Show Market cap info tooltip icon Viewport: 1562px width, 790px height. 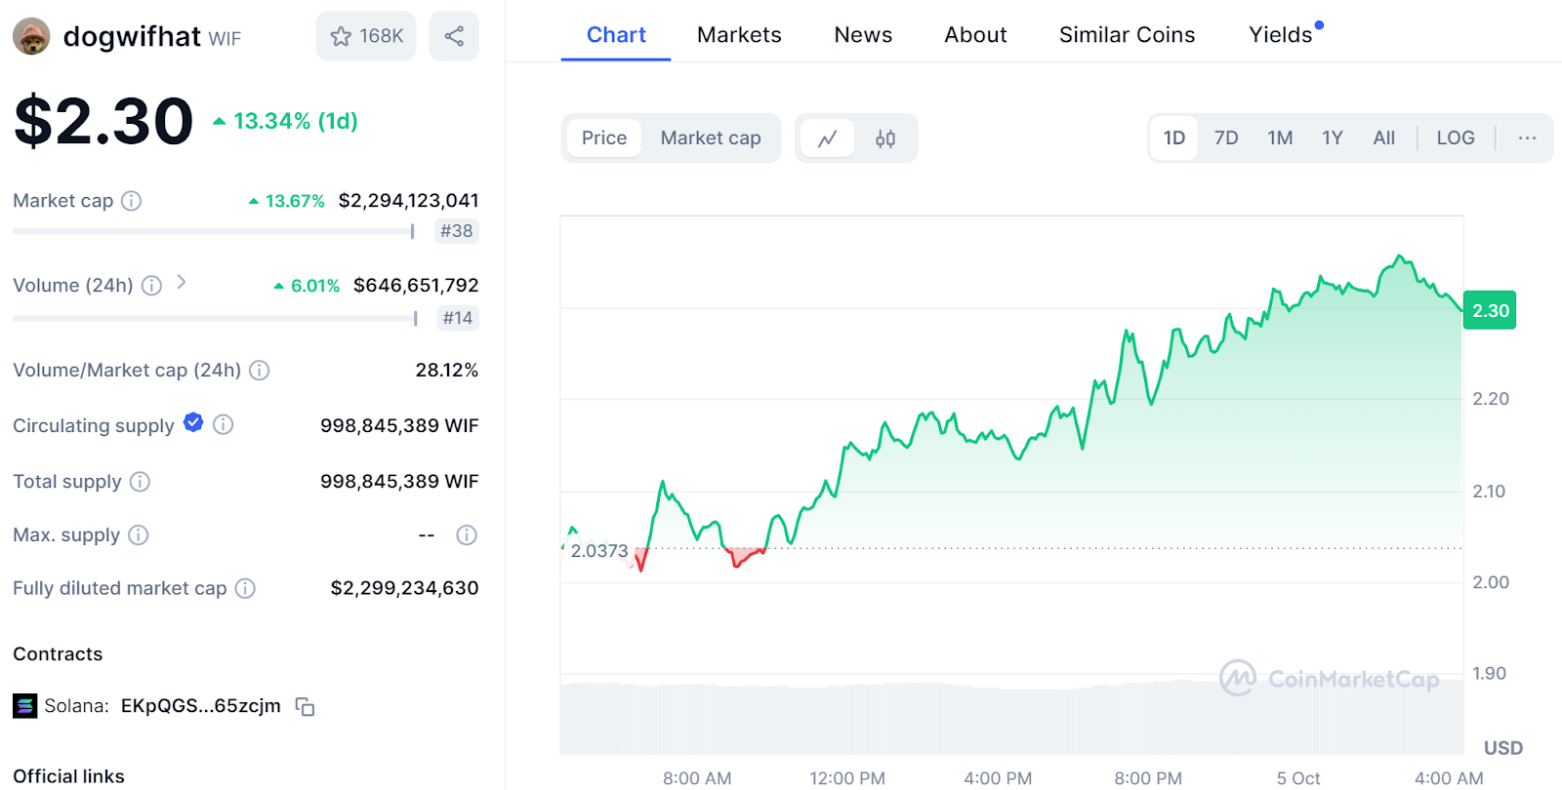click(131, 201)
